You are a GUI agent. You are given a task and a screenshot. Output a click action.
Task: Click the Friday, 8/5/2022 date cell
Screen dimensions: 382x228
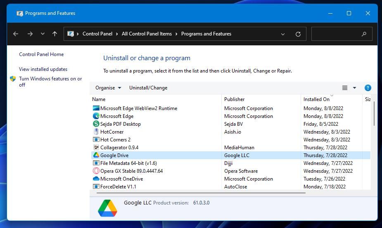click(320, 124)
